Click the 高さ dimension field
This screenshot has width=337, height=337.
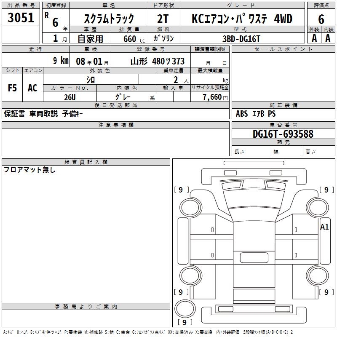319,151
